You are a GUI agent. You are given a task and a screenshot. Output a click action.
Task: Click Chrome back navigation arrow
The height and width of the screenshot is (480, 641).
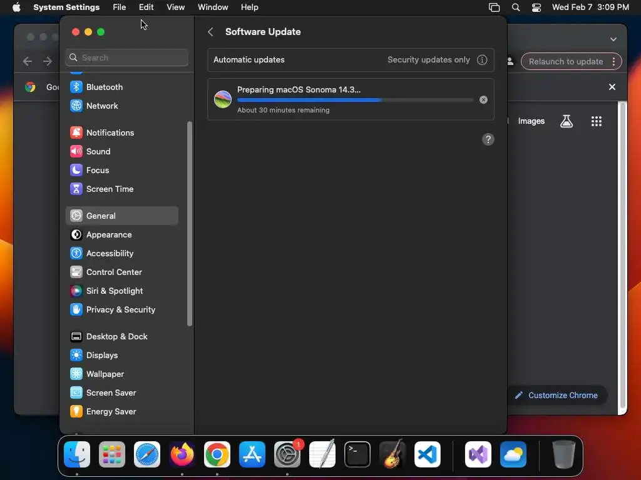point(28,62)
